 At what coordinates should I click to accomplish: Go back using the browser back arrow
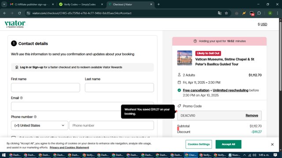pos(5,13)
